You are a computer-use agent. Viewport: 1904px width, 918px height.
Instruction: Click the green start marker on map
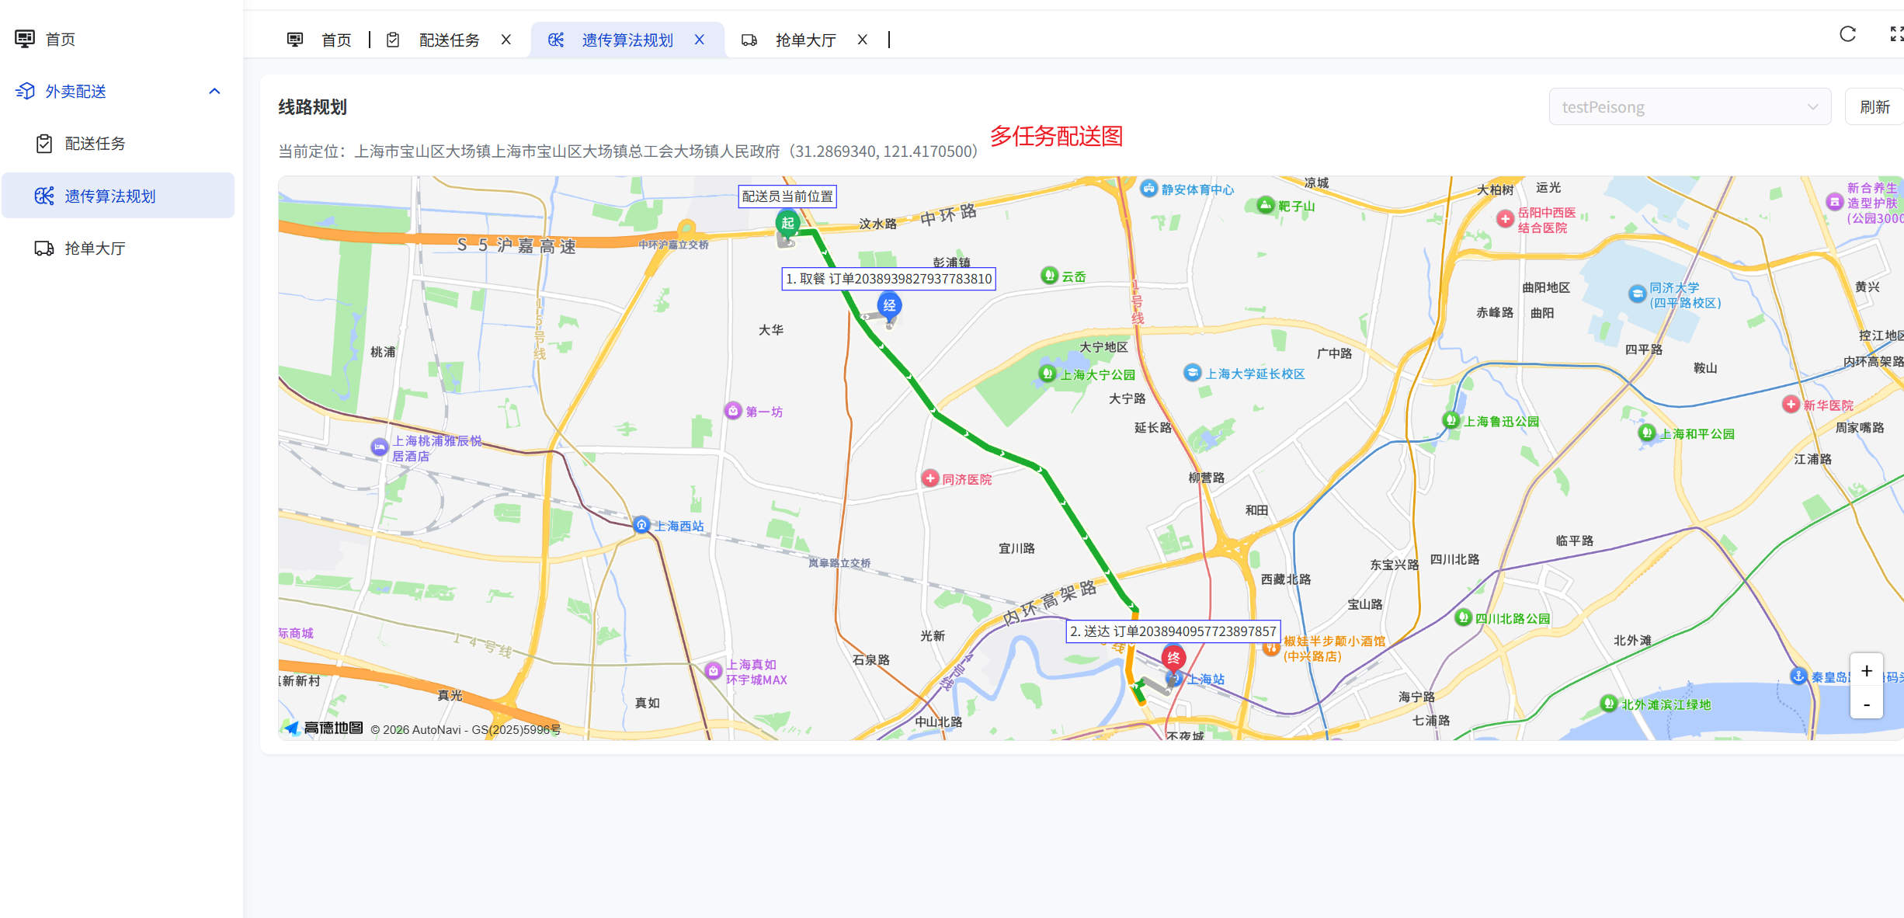(x=787, y=223)
